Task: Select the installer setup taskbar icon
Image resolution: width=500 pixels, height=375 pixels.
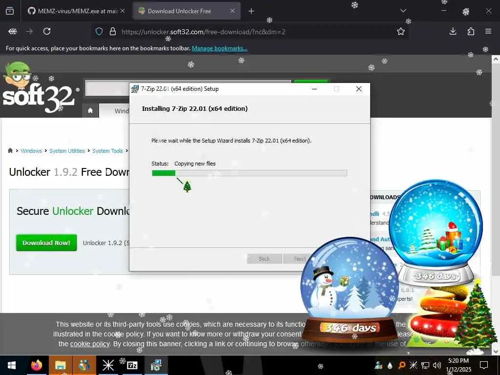Action: click(x=156, y=365)
